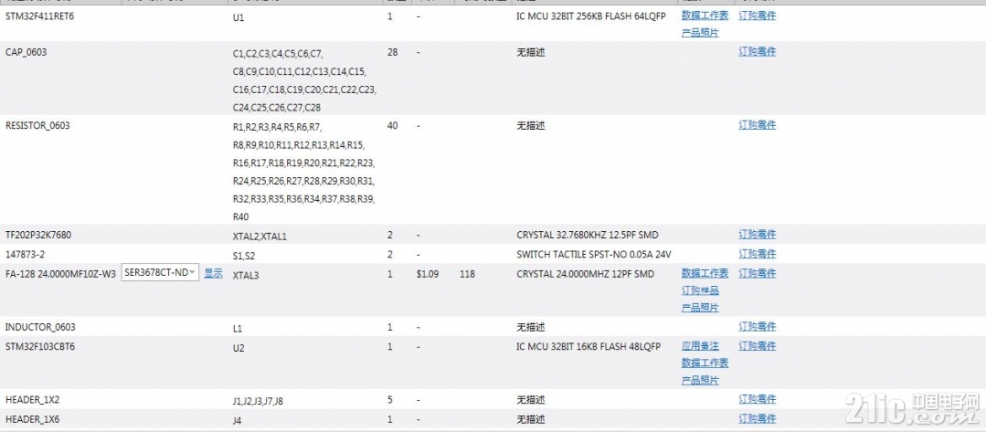Click quantity 40 for resistors
Viewport: 986px width, 432px height.
coord(392,125)
